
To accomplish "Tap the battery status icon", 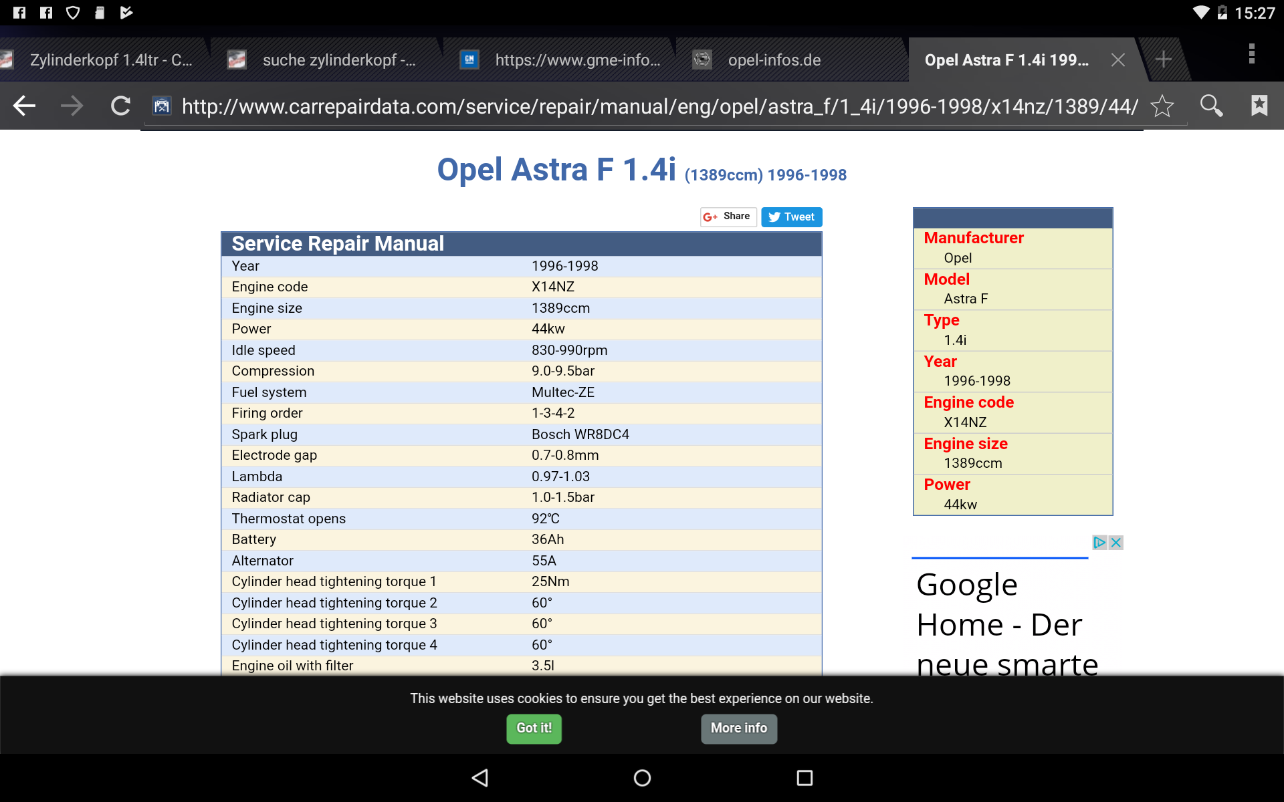I will coord(1222,13).
